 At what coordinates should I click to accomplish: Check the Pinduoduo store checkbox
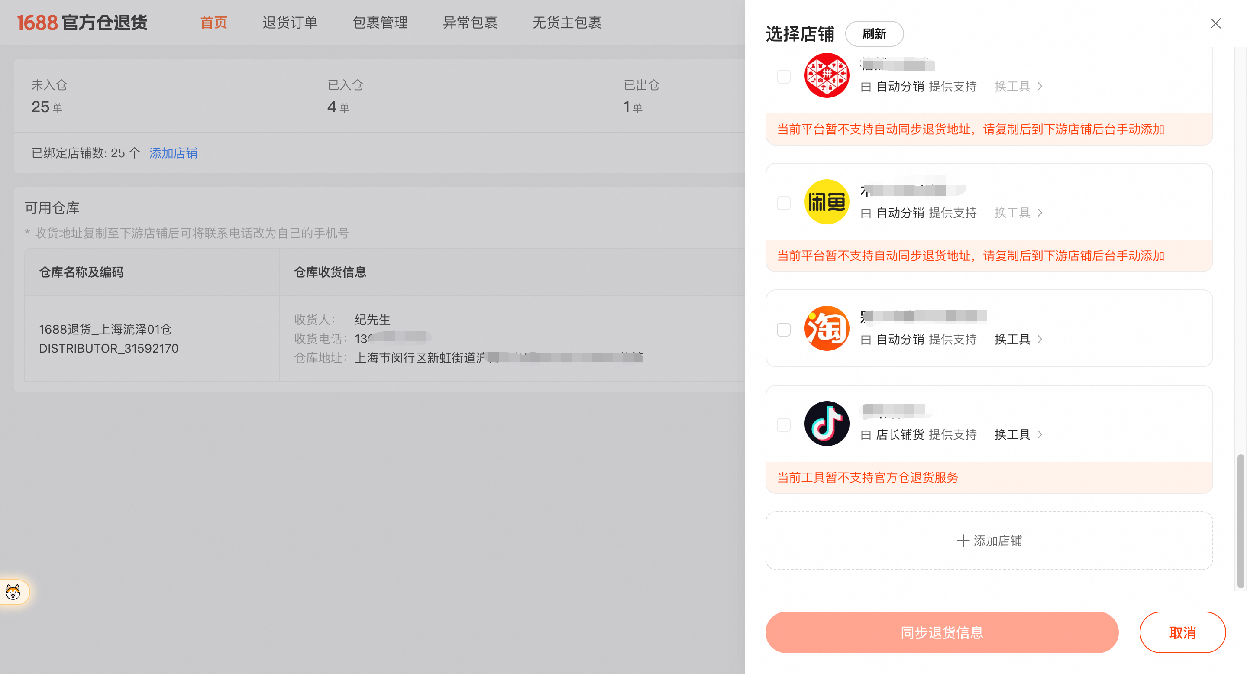click(x=783, y=77)
